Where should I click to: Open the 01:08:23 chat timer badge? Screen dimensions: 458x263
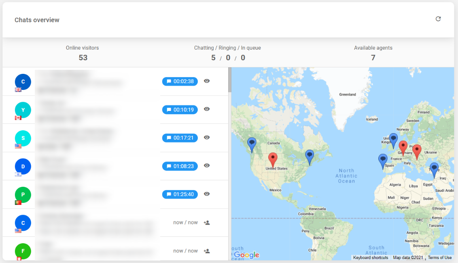(x=180, y=166)
